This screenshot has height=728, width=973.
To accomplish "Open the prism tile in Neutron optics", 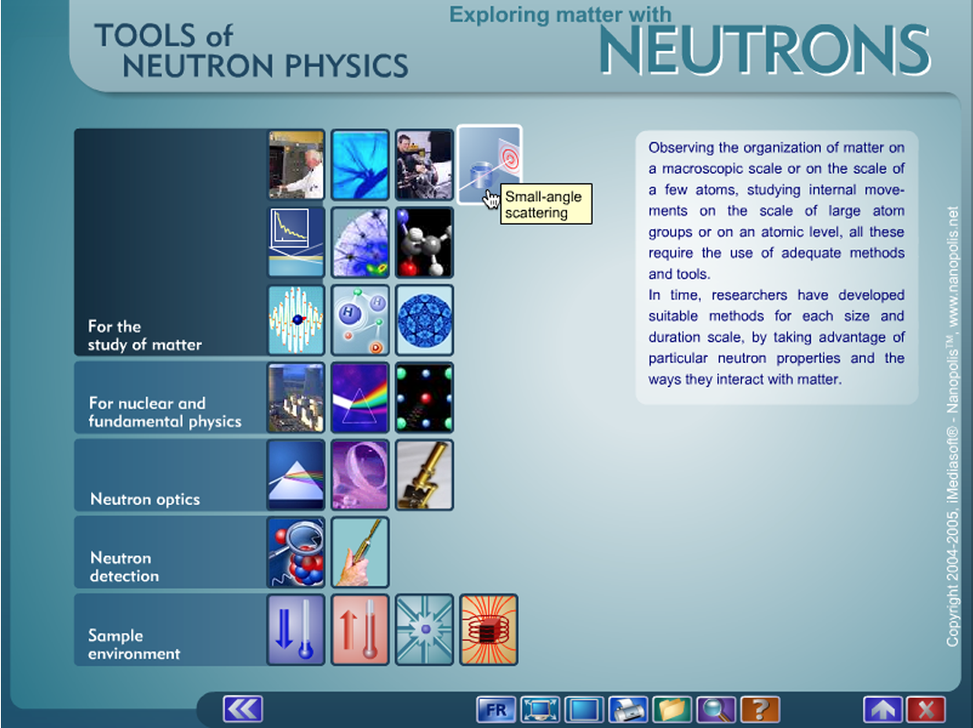I will [x=296, y=475].
